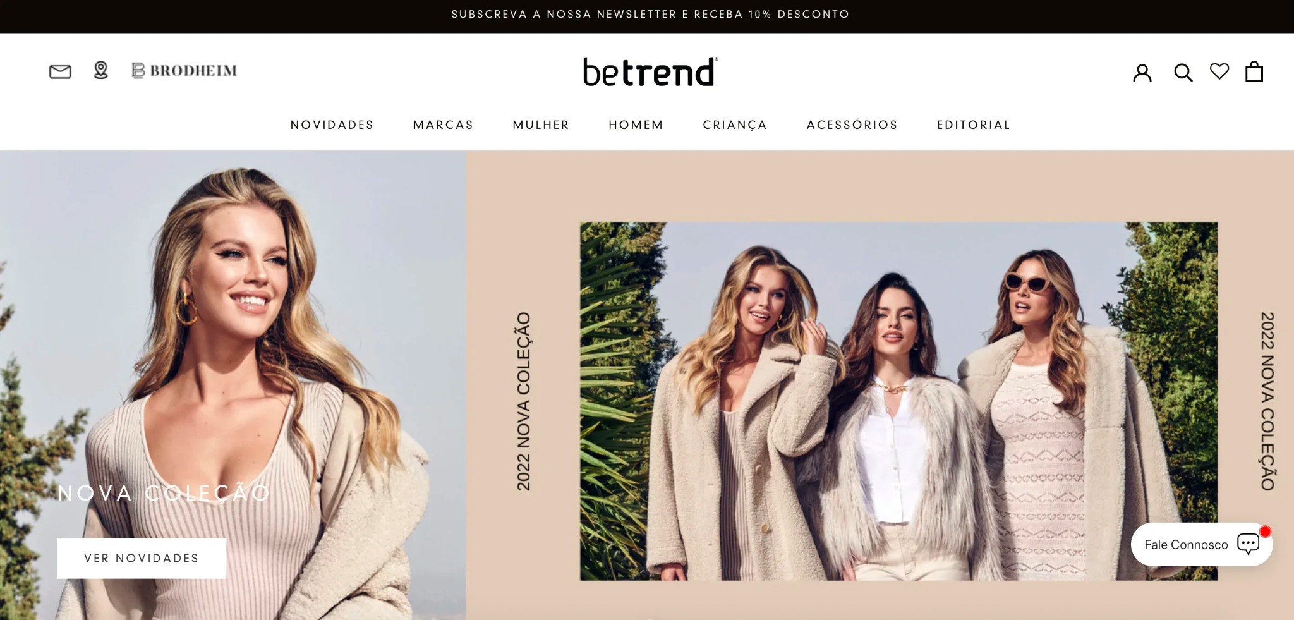Viewport: 1294px width, 620px height.
Task: Open the Marcas menu
Action: point(444,125)
